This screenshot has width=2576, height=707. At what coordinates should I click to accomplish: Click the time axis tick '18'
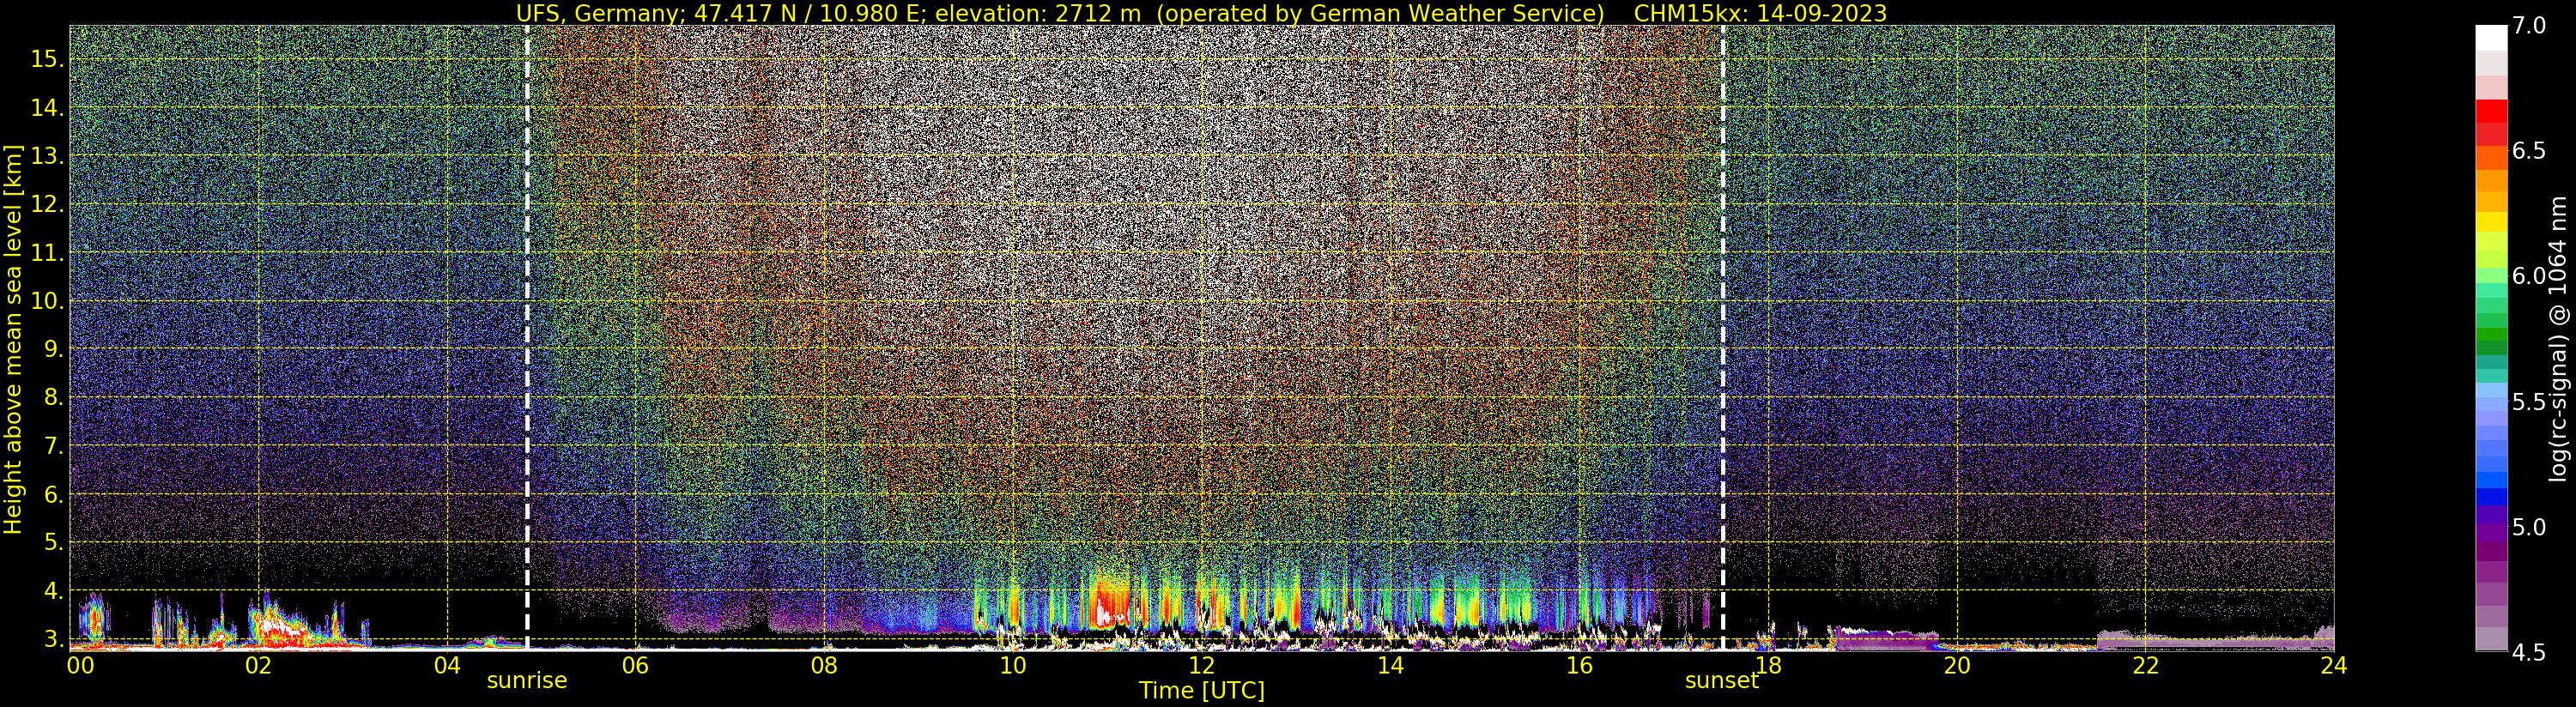pos(1768,665)
